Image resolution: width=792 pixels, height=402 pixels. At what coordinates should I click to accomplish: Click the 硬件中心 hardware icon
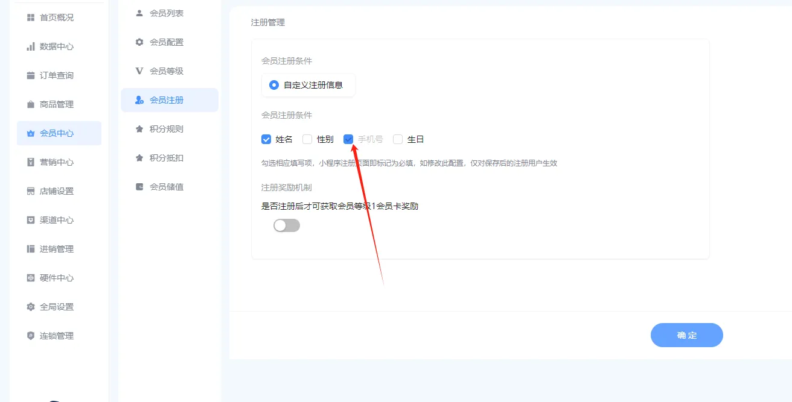pyautogui.click(x=30, y=277)
